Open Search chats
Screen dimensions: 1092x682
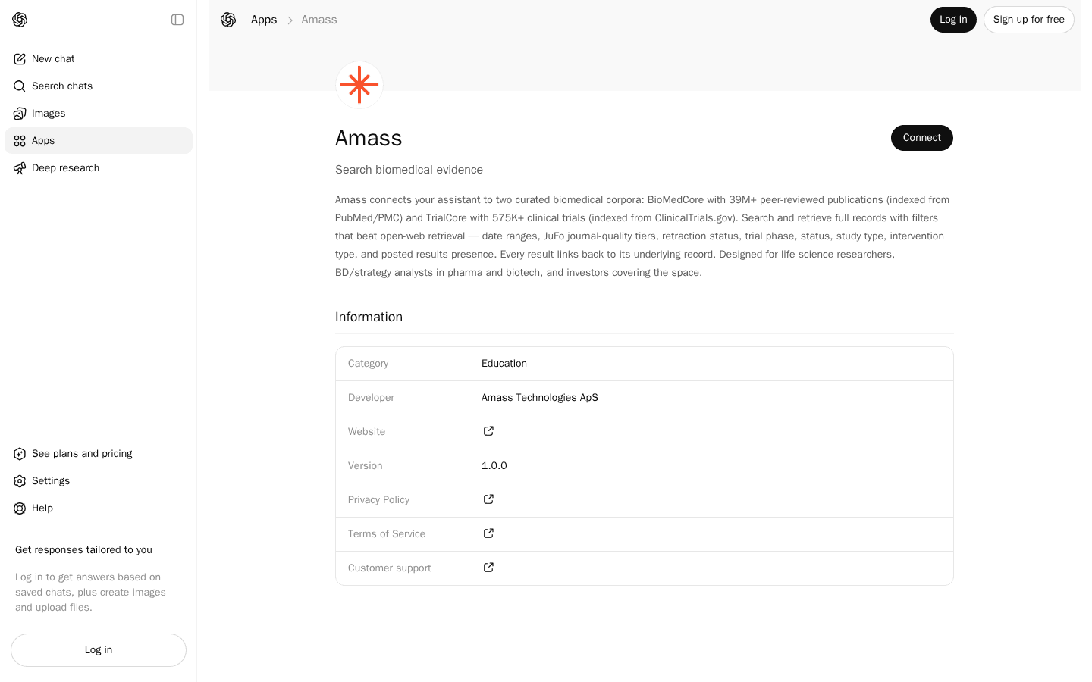coord(99,86)
